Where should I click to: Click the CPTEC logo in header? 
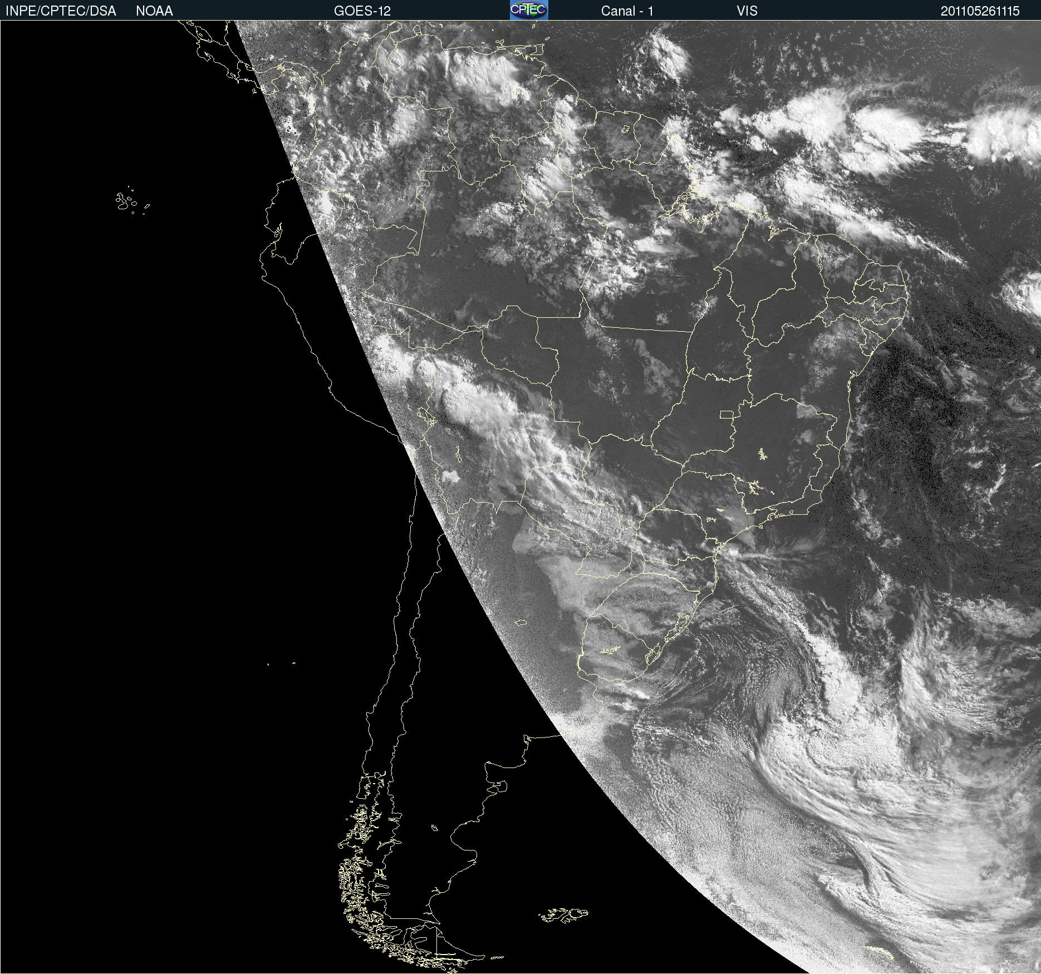coord(529,10)
